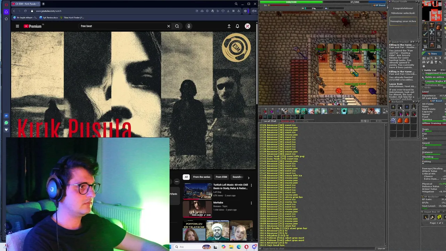
Task: Toggle the Chat Off button
Action: pos(381,249)
